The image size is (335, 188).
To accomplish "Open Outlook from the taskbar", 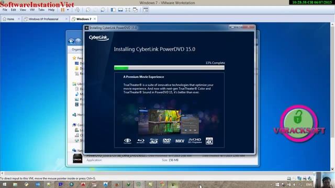I will (38, 184).
